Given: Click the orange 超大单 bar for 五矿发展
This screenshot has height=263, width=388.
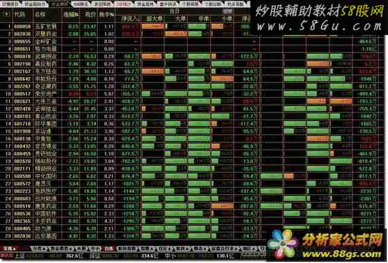Looking at the screenshot, I should pyautogui.click(x=153, y=26).
